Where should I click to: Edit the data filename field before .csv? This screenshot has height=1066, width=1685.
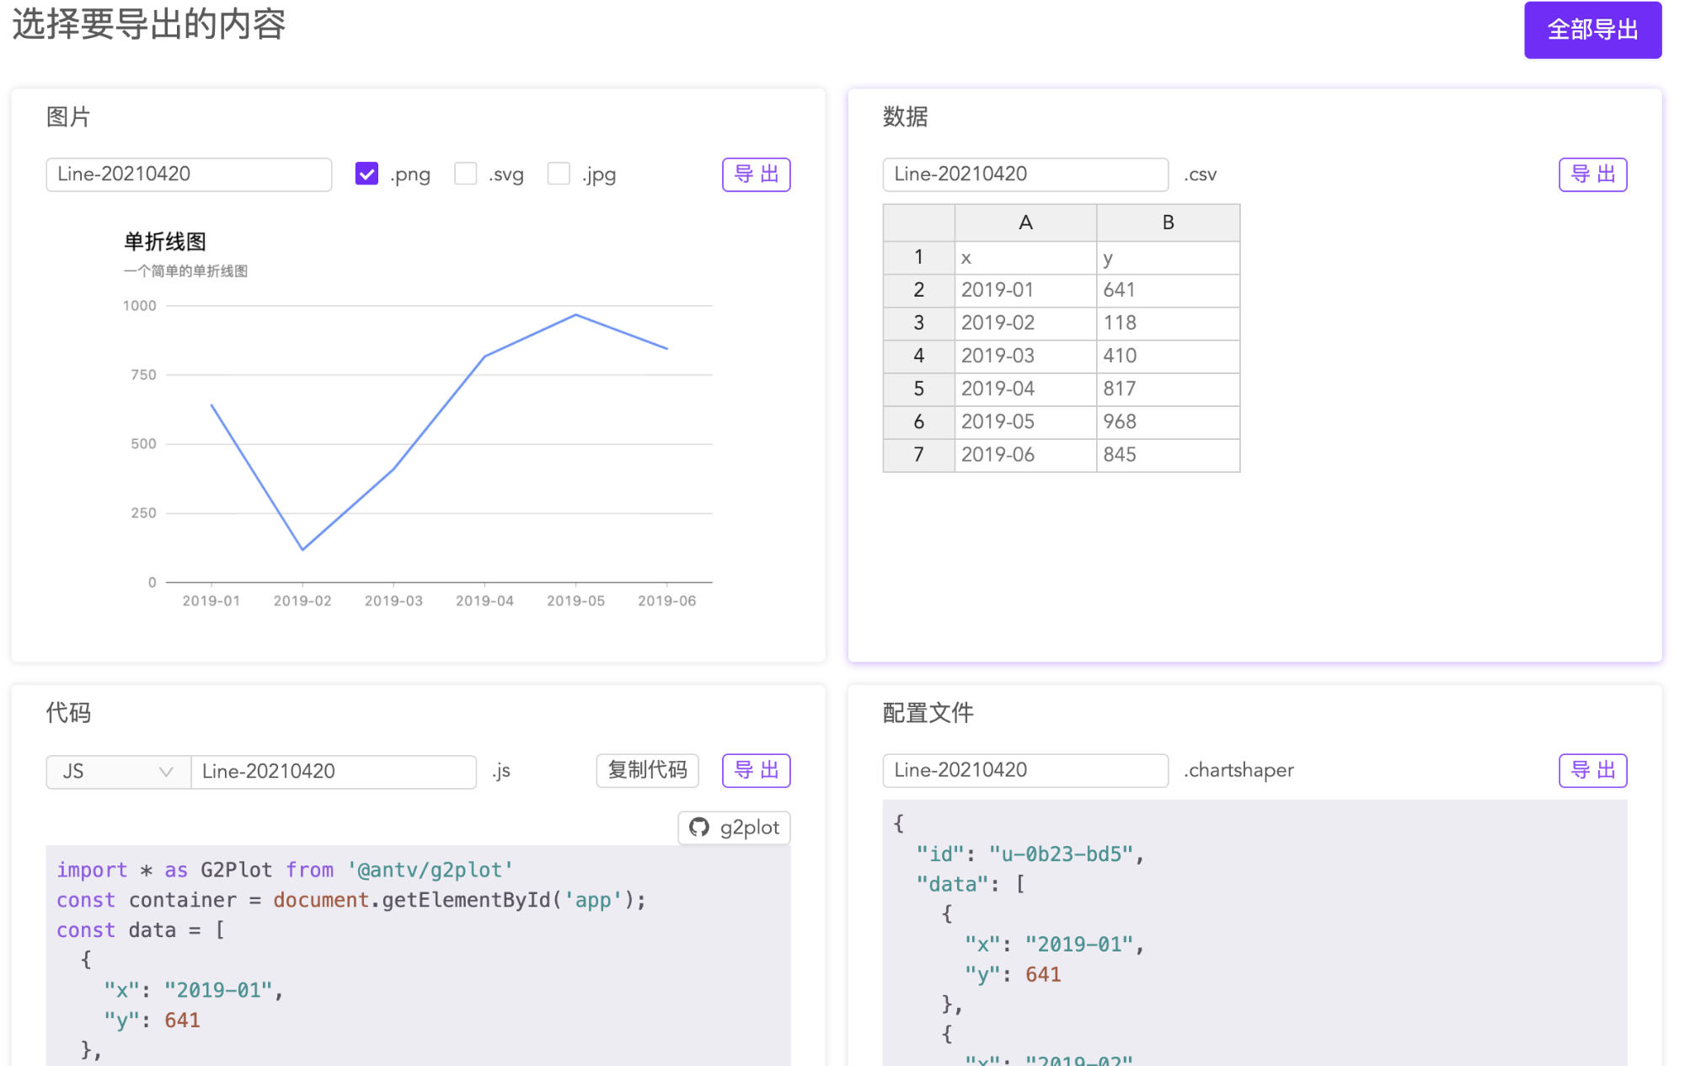pyautogui.click(x=1025, y=174)
